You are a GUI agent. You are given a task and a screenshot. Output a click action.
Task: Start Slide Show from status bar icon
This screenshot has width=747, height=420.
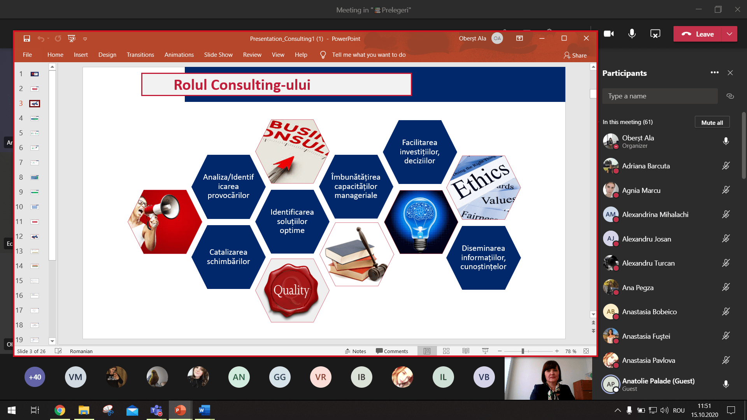(485, 351)
